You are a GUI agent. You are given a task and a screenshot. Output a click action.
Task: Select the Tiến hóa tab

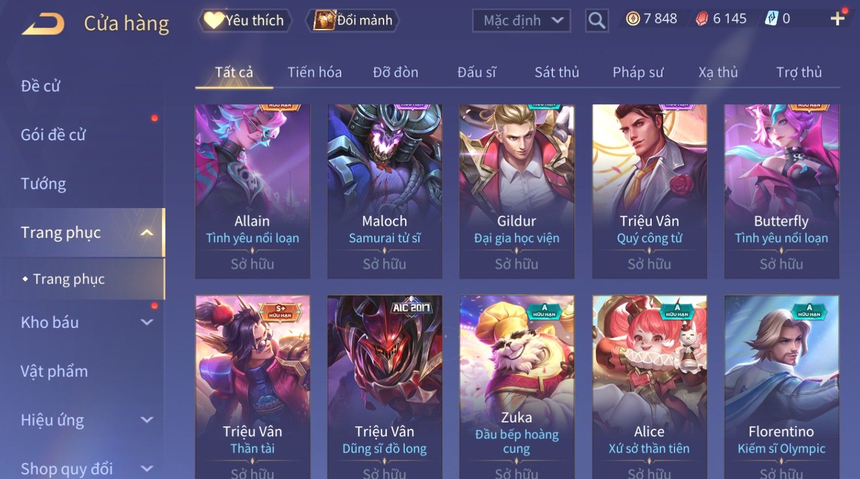[314, 72]
